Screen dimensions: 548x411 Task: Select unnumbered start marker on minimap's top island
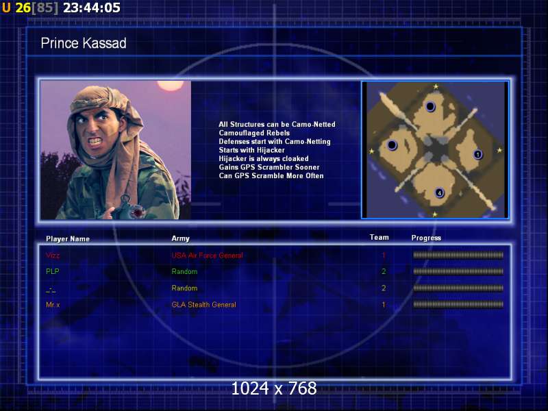pyautogui.click(x=430, y=106)
